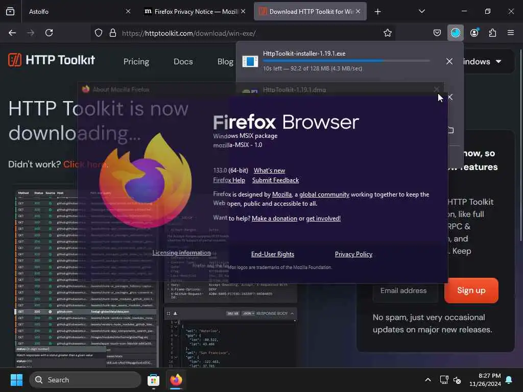Save page to Pocket
523x392 pixels.
[437, 33]
